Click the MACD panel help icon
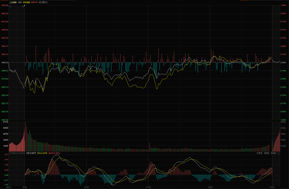This screenshot has height=189, width=289. 10,153
